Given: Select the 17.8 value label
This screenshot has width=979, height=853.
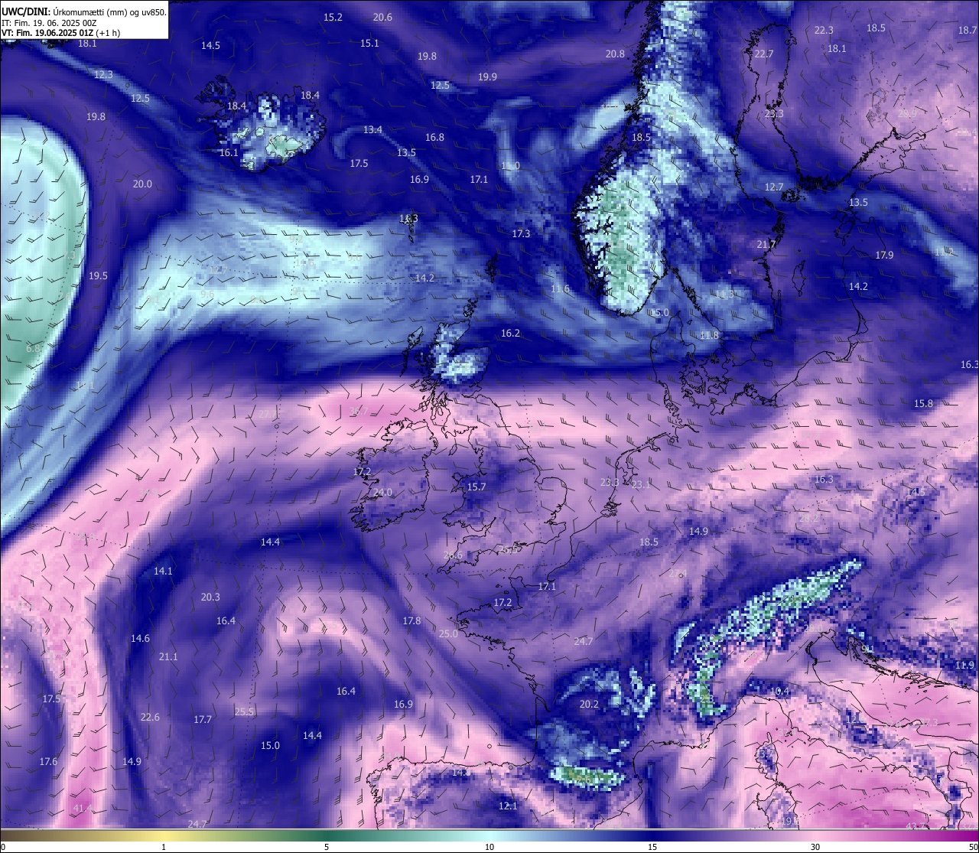Looking at the screenshot, I should (411, 620).
